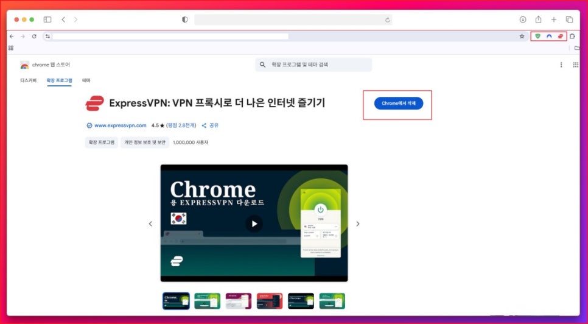Select the sixth preview thumbnail
588x324 pixels.
tap(332, 301)
